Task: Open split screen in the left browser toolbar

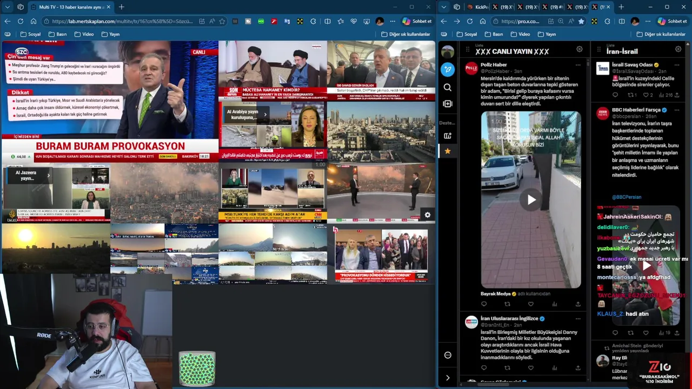Action: tap(327, 21)
